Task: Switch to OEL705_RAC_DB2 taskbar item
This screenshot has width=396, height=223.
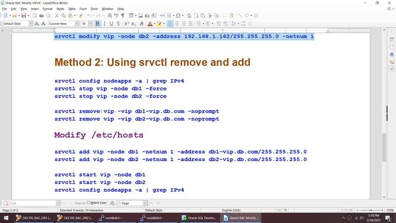Action: (75, 218)
